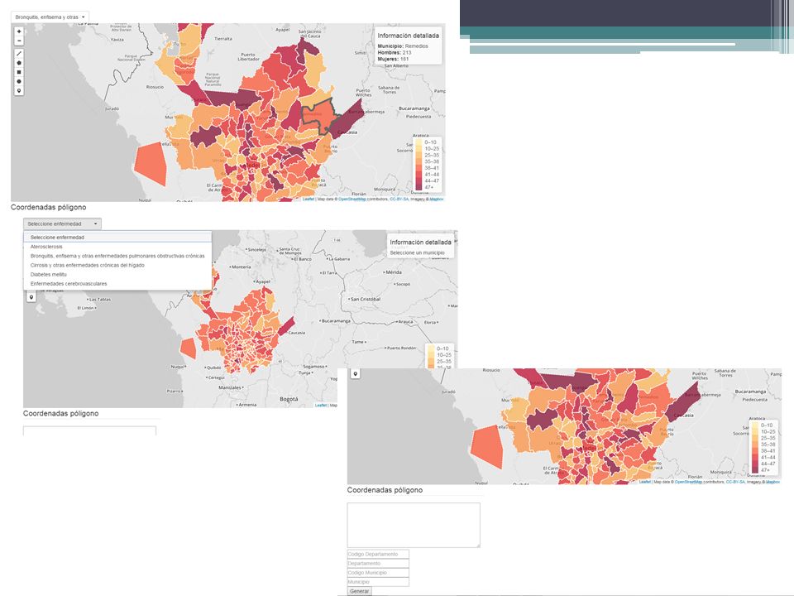Click 'Información detallada' heading on top map
Screen dimensions: 794x596
[408, 36]
